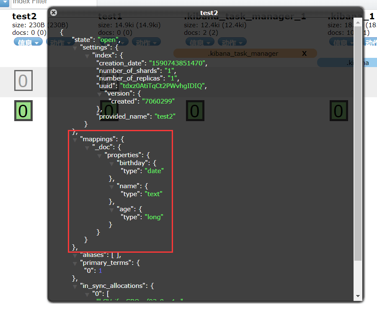Click the dialog title test2
The width and height of the screenshot is (377, 316).
coord(209,13)
